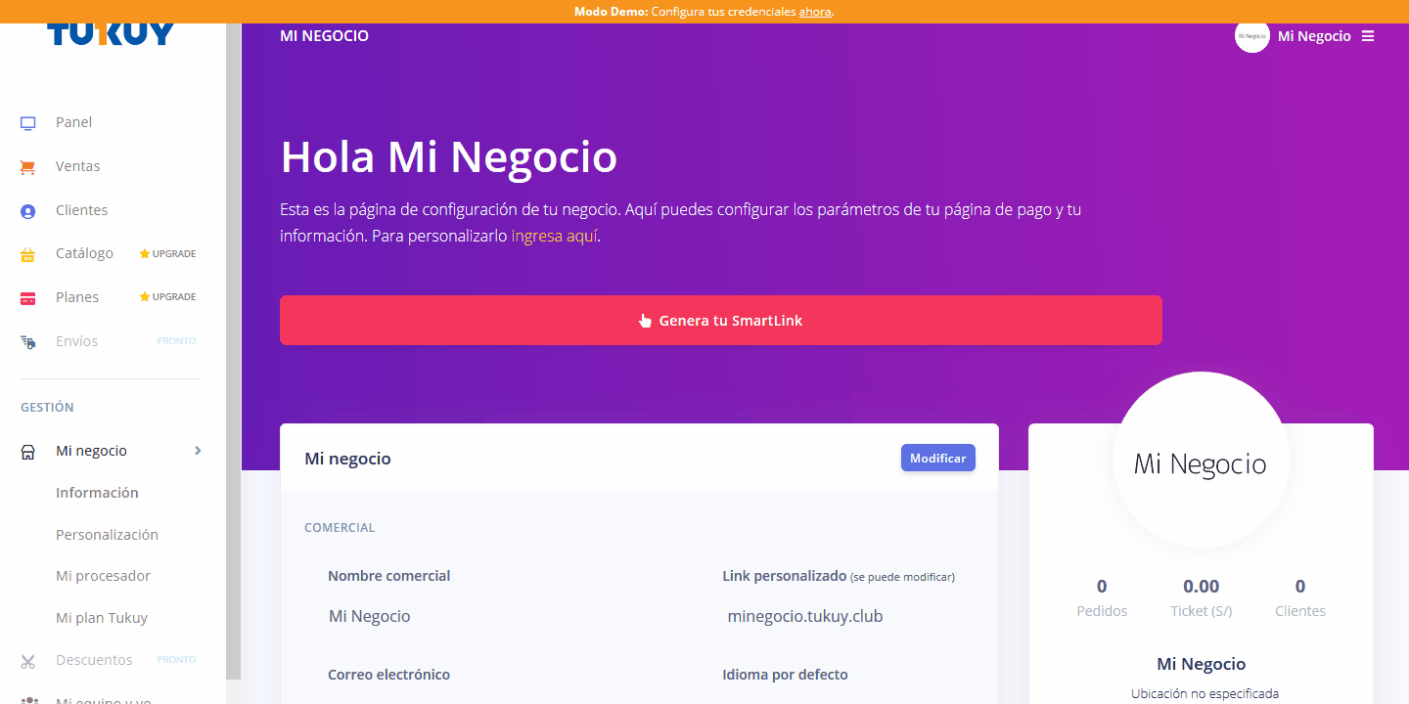Open Mi plan Tukuy page
The height and width of the screenshot is (704, 1409).
102,618
